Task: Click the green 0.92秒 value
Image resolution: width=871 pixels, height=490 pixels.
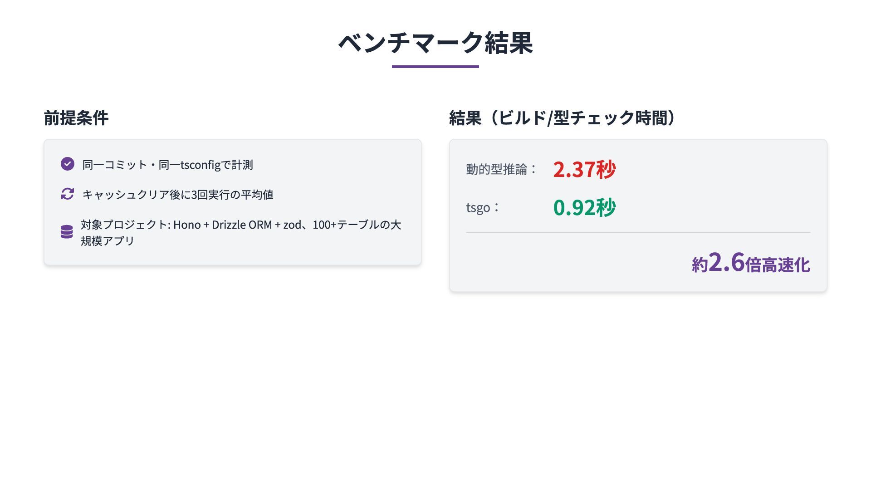Action: (584, 207)
